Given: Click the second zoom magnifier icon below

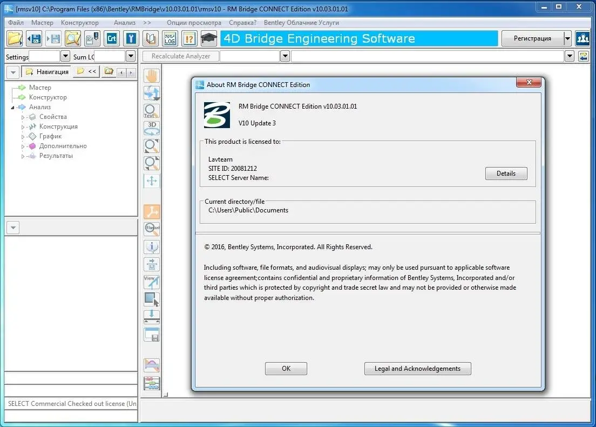Looking at the screenshot, I should tap(152, 163).
